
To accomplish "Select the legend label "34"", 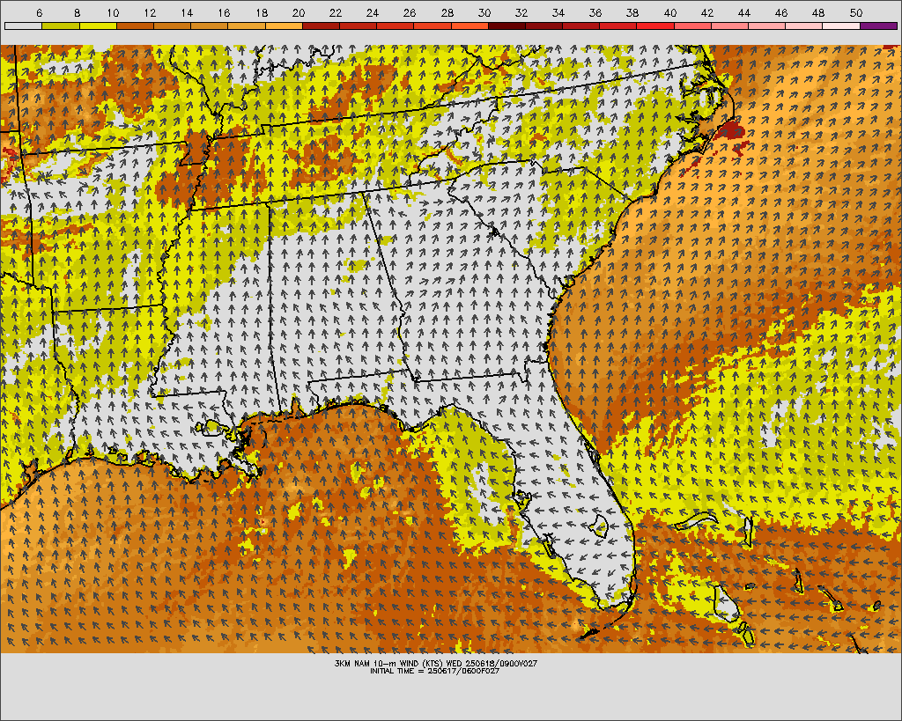I will pyautogui.click(x=558, y=12).
